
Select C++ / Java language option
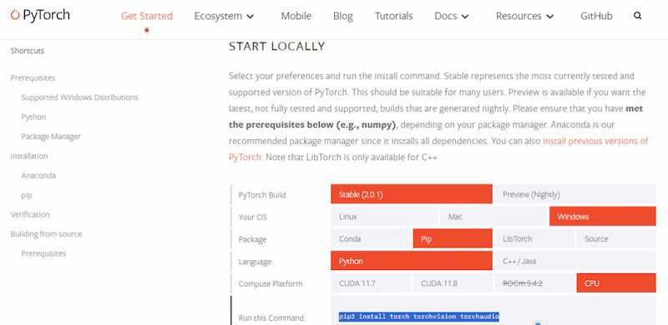coord(574,260)
